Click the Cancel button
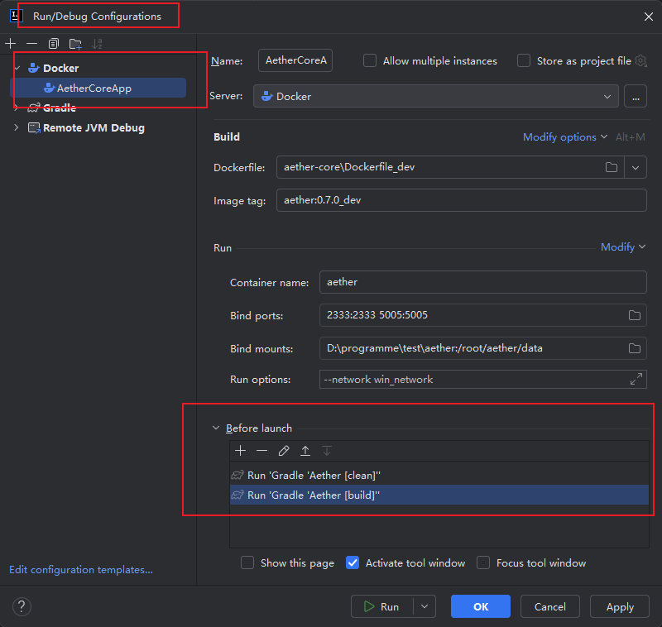The width and height of the screenshot is (662, 627). pos(549,607)
